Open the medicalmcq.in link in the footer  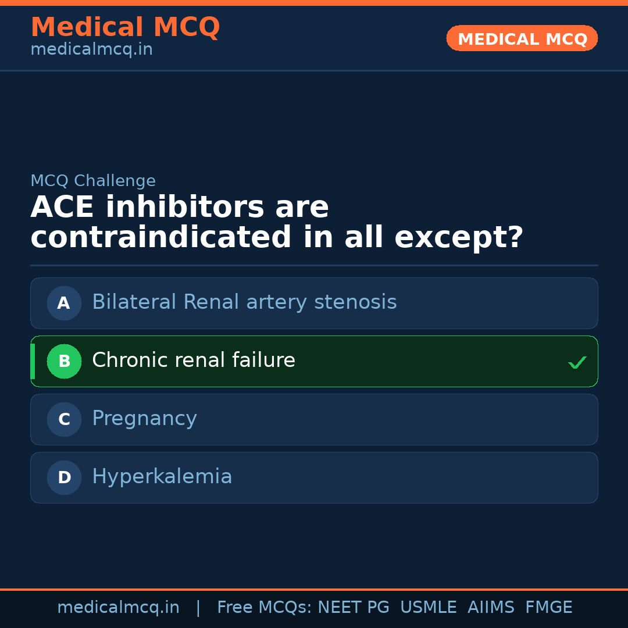point(118,608)
